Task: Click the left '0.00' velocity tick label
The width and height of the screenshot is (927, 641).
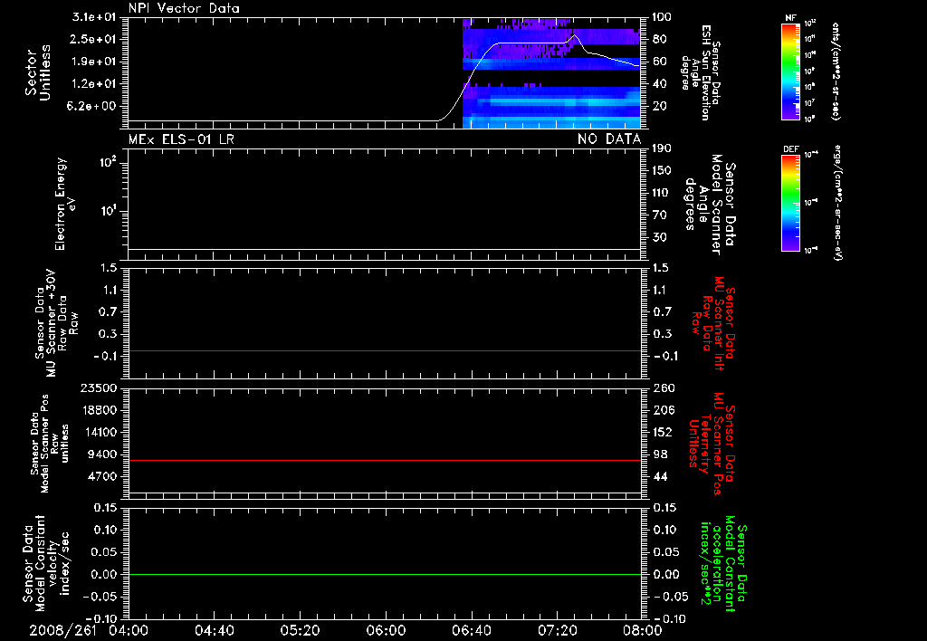Action: 104,574
